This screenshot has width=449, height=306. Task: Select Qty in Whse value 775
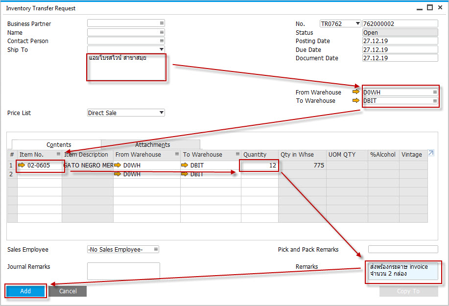pyautogui.click(x=302, y=165)
